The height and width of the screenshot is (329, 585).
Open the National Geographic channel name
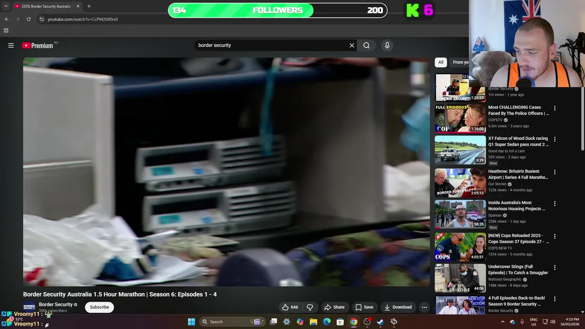pyautogui.click(x=505, y=279)
